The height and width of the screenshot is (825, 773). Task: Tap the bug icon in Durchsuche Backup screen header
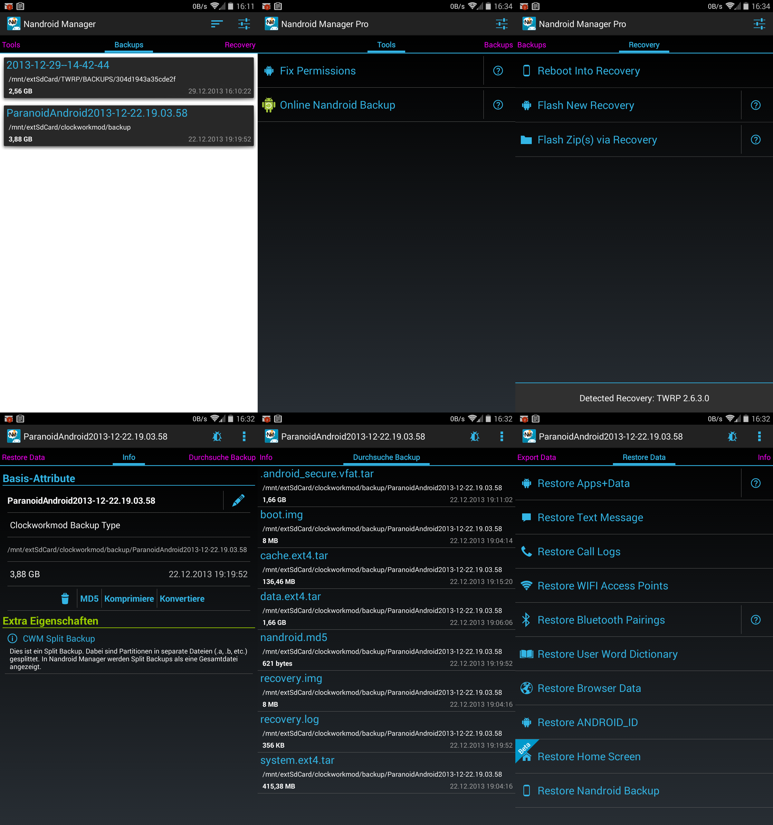click(474, 437)
